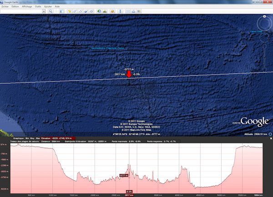Click the '-3777 m' tag on the profile

pyautogui.click(x=124, y=176)
